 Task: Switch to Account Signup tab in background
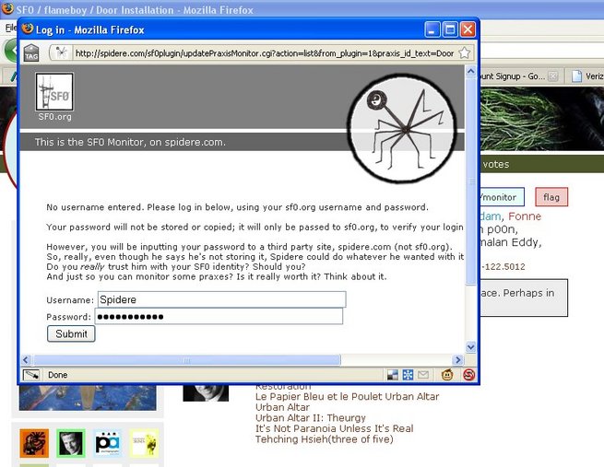[x=513, y=76]
